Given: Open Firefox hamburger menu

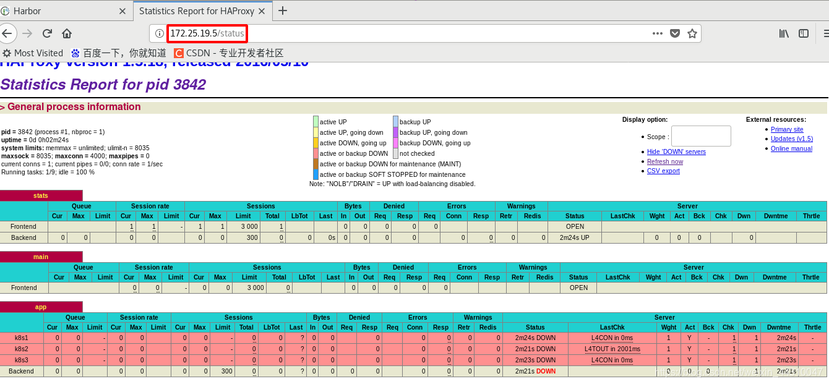Looking at the screenshot, I should [825, 33].
